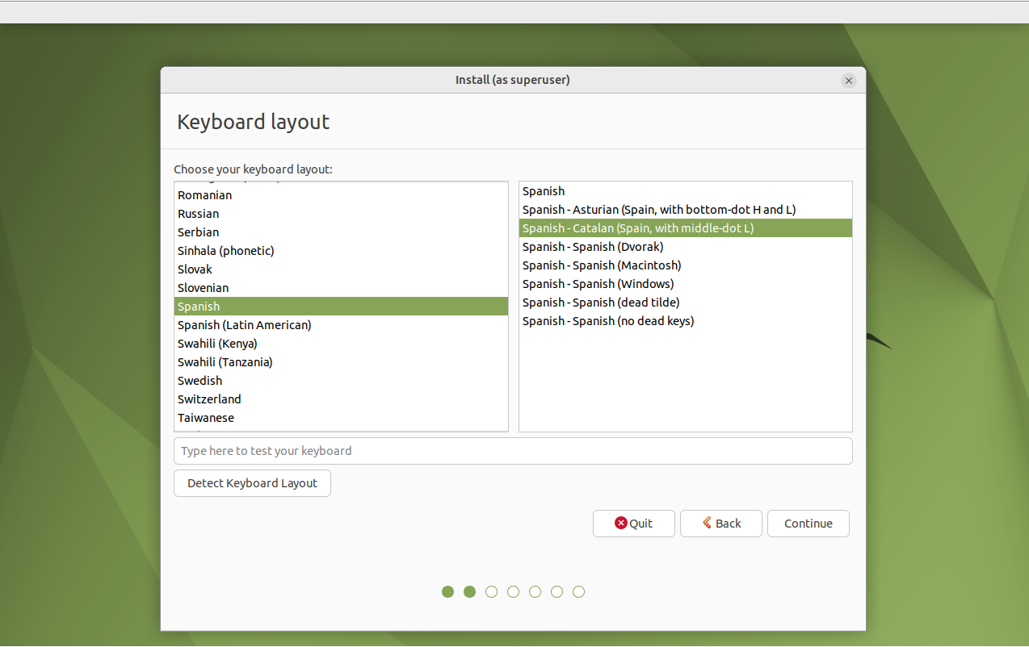Screen dimensions: 1029x647
Task: Select Taiwanese keyboard layout
Action: click(206, 418)
